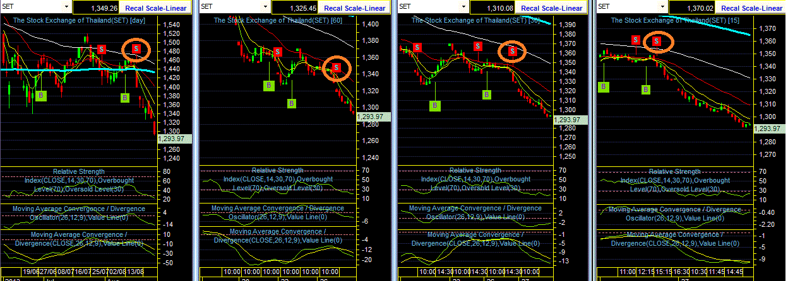Click Recal Scale-Linear above the 60-minute chart
Image resolution: width=788 pixels, height=281 pixels.
coord(355,8)
